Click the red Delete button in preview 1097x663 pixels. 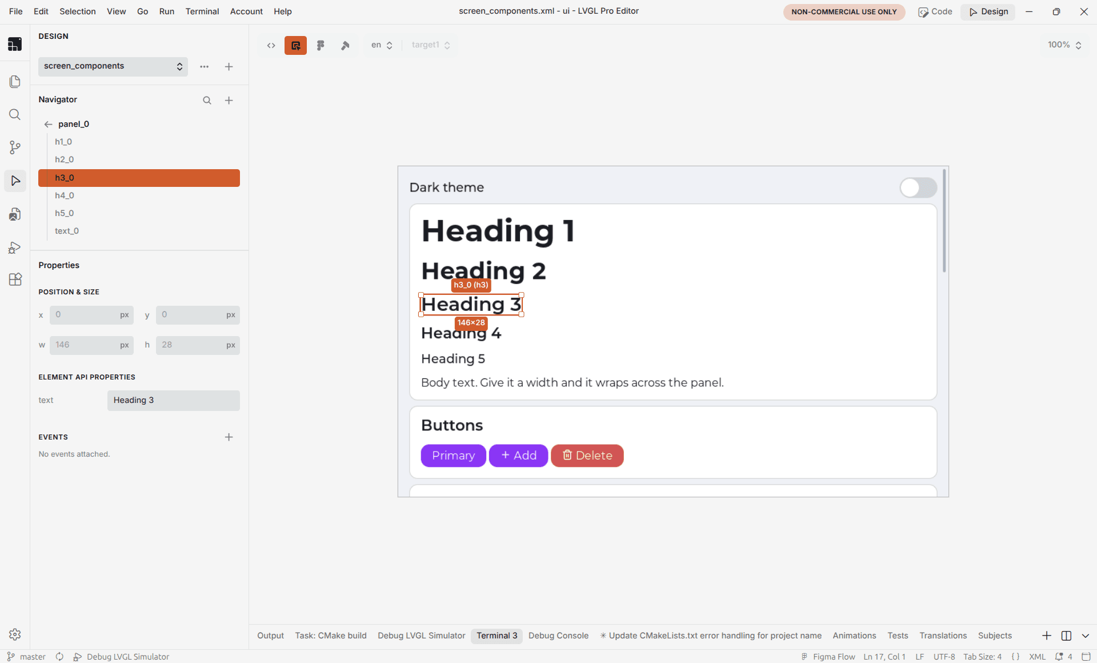tap(587, 456)
